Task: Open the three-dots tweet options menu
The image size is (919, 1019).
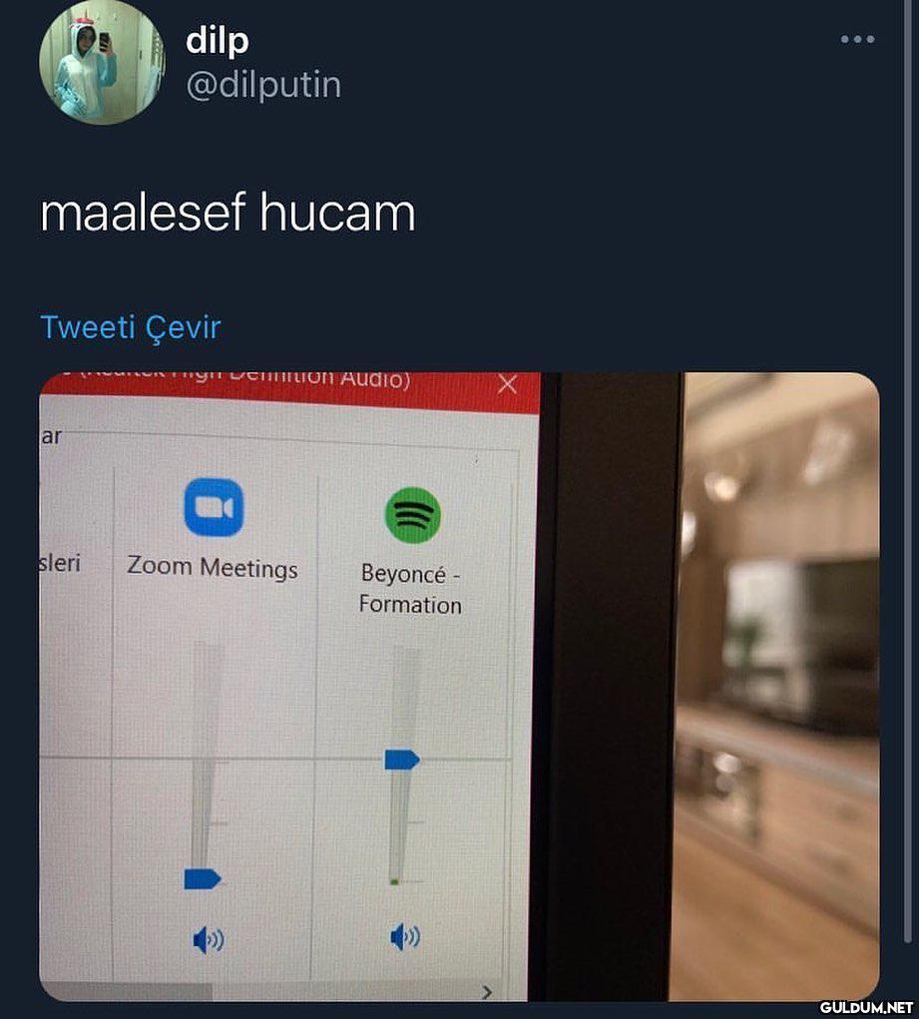Action: pos(857,39)
